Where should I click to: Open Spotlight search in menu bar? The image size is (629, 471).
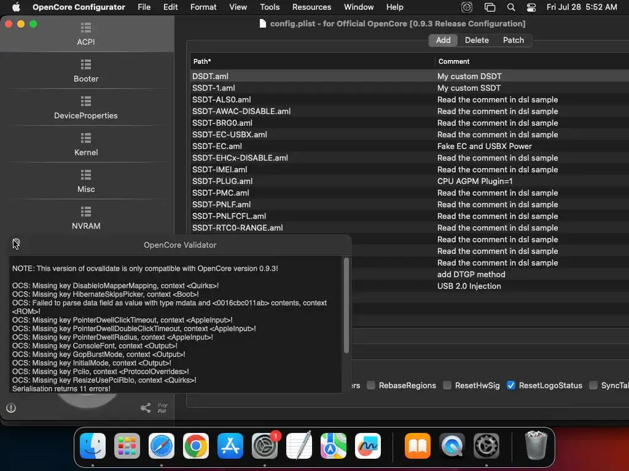coord(510,7)
